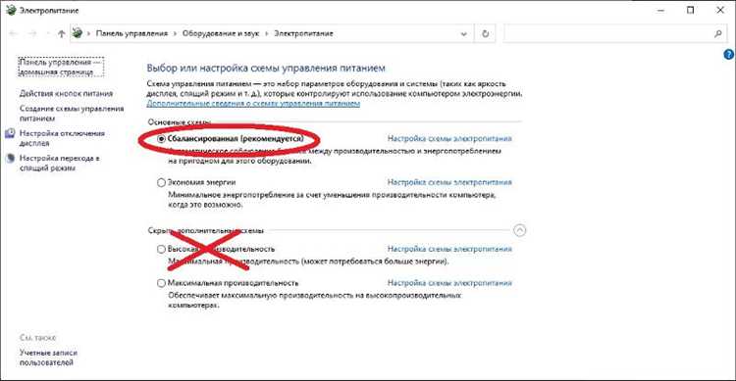
Task: Open Действия кнопок питания
Action: click(x=66, y=94)
